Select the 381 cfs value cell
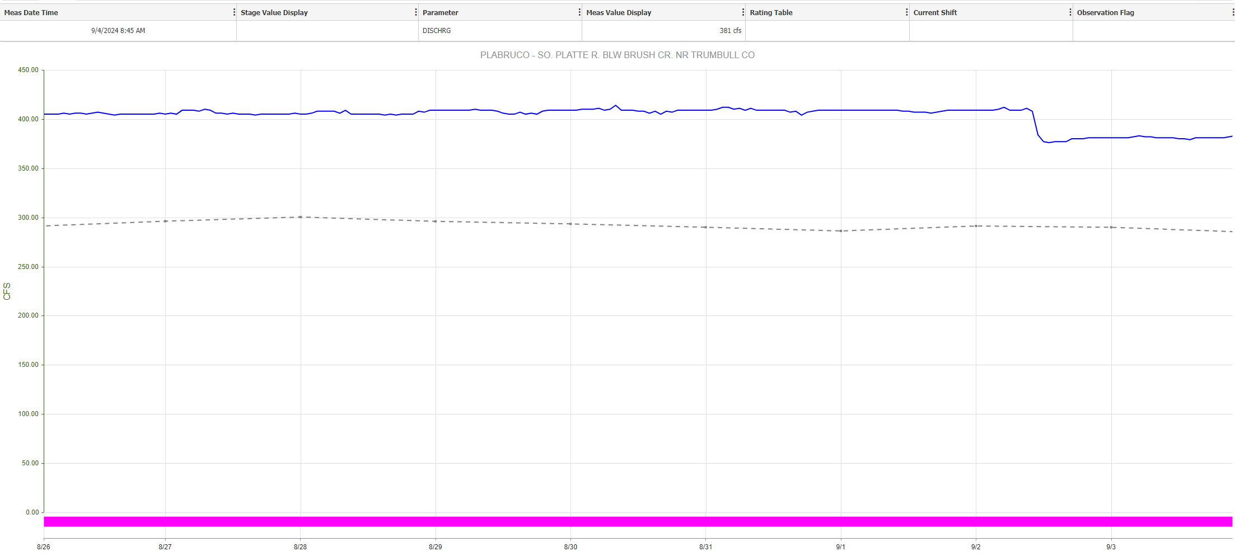This screenshot has width=1235, height=556. (x=663, y=31)
